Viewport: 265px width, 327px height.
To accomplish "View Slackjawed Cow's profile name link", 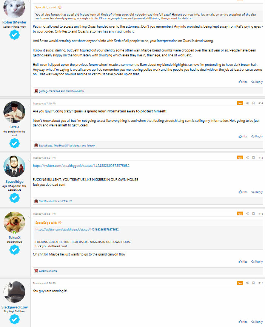I will 14,307.
